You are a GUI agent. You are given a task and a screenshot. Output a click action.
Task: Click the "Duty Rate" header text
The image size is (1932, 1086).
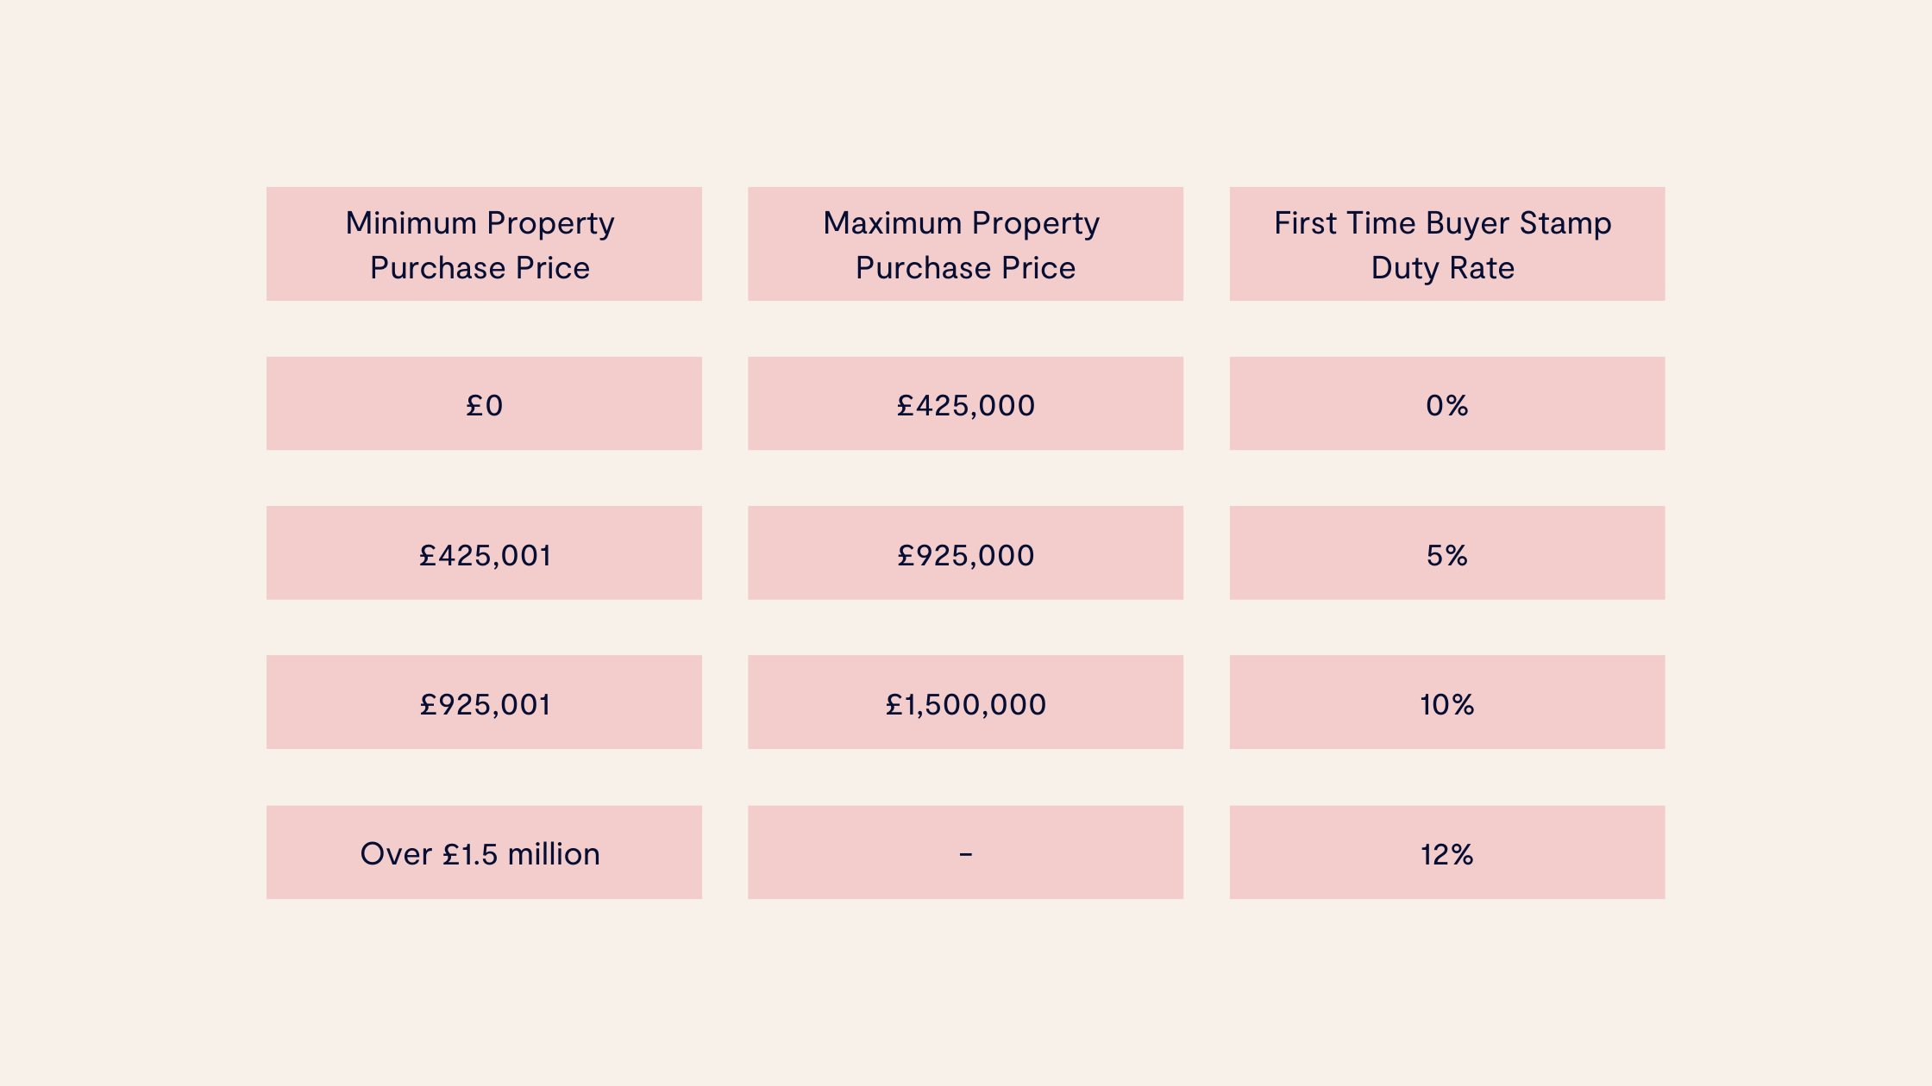pyautogui.click(x=1442, y=268)
